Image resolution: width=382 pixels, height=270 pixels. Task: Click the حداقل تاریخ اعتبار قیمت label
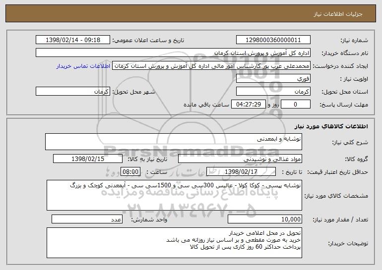tap(337, 172)
